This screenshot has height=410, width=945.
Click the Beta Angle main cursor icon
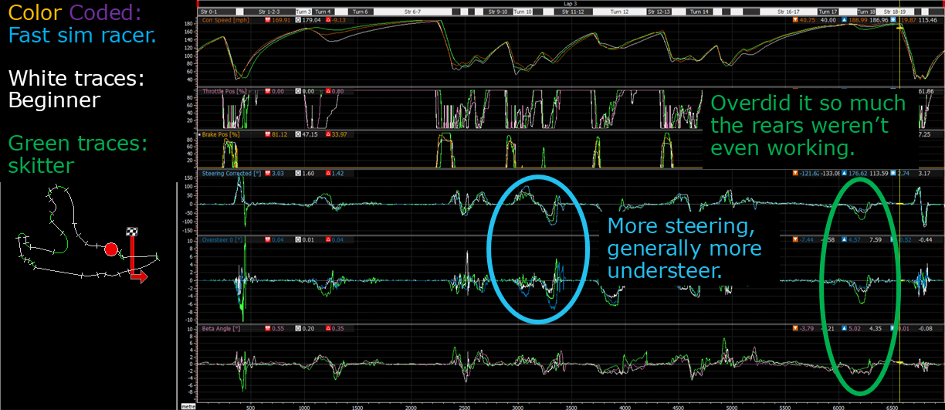click(267, 328)
